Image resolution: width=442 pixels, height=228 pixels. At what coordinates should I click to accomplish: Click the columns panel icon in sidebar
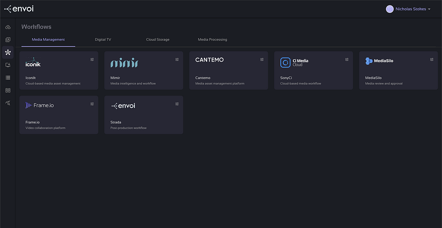[8, 91]
